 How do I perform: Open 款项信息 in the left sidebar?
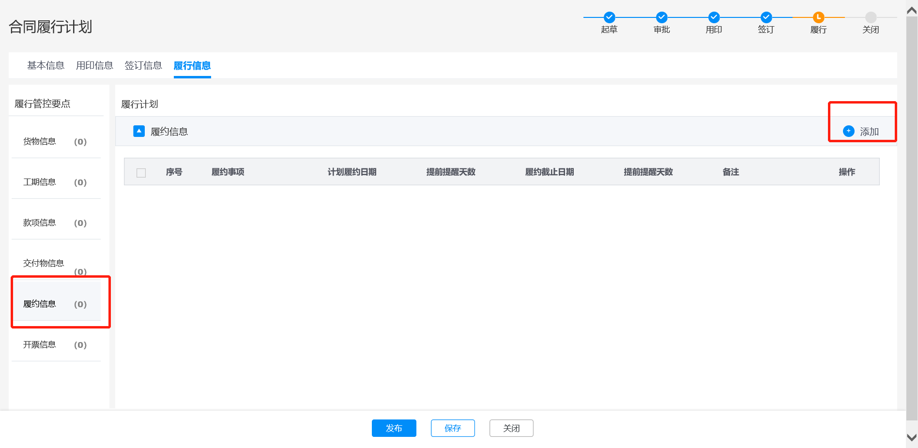(x=40, y=223)
